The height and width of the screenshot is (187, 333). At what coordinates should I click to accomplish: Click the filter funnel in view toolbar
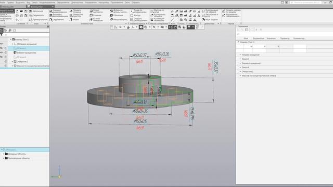[188, 27]
